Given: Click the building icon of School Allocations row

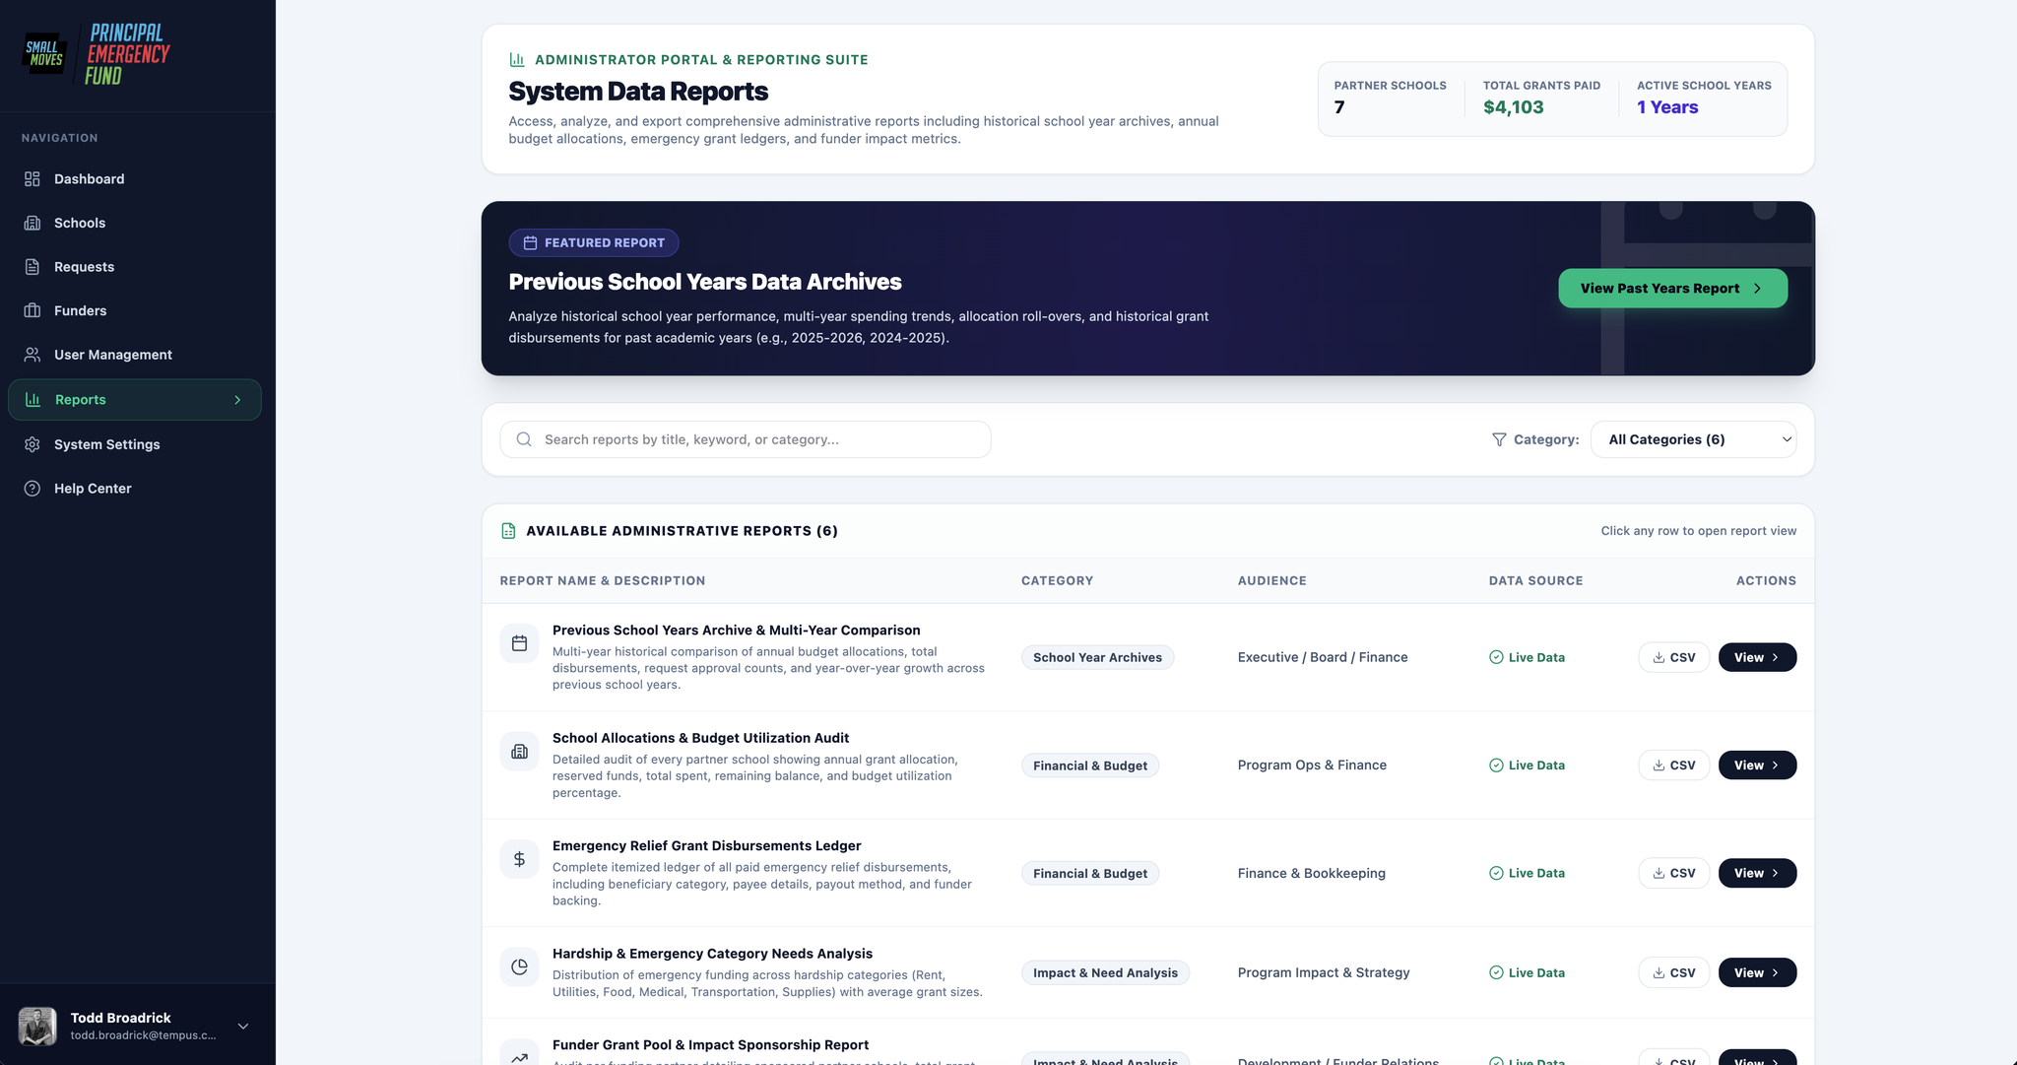Looking at the screenshot, I should 519,752.
